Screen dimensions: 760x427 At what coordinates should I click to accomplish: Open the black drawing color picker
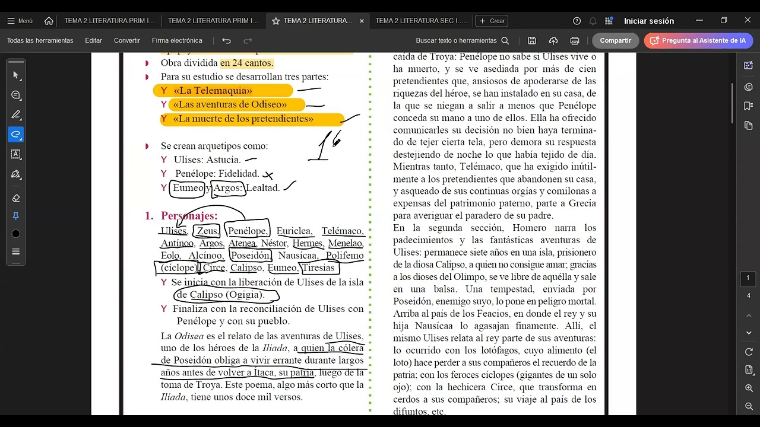[x=16, y=234]
